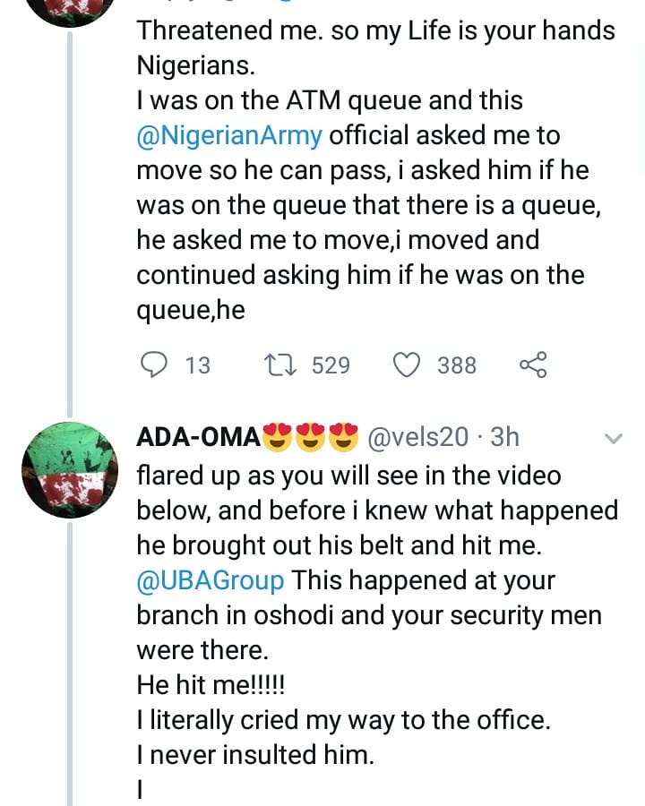Click the 13 replies count
Image resolution: width=645 pixels, height=806 pixels.
tap(197, 365)
